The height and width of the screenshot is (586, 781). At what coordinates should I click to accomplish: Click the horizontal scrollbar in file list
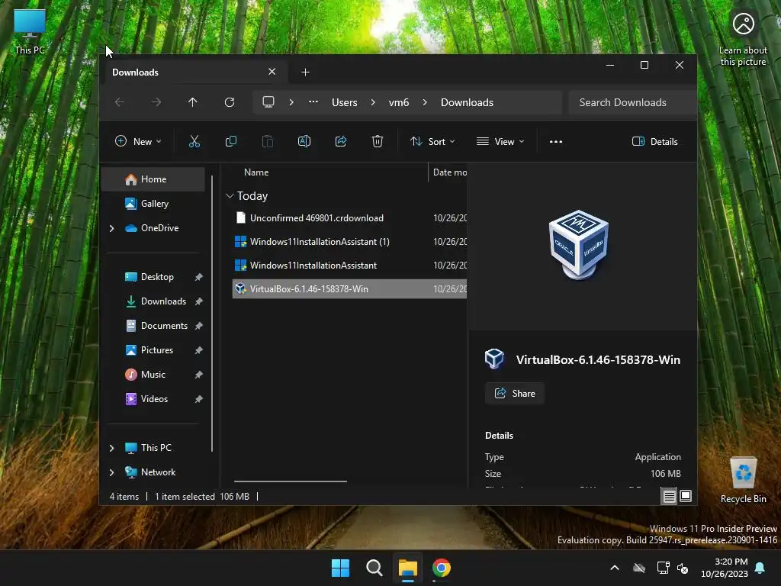291,481
